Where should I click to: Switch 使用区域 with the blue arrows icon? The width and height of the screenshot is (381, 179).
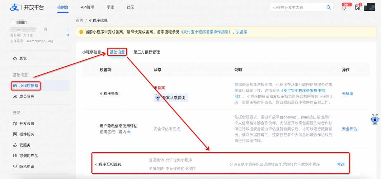[x=129, y=132]
